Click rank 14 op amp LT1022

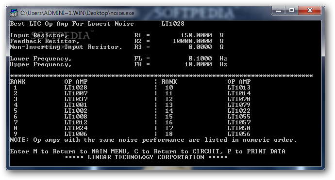pyautogui.click(x=239, y=111)
